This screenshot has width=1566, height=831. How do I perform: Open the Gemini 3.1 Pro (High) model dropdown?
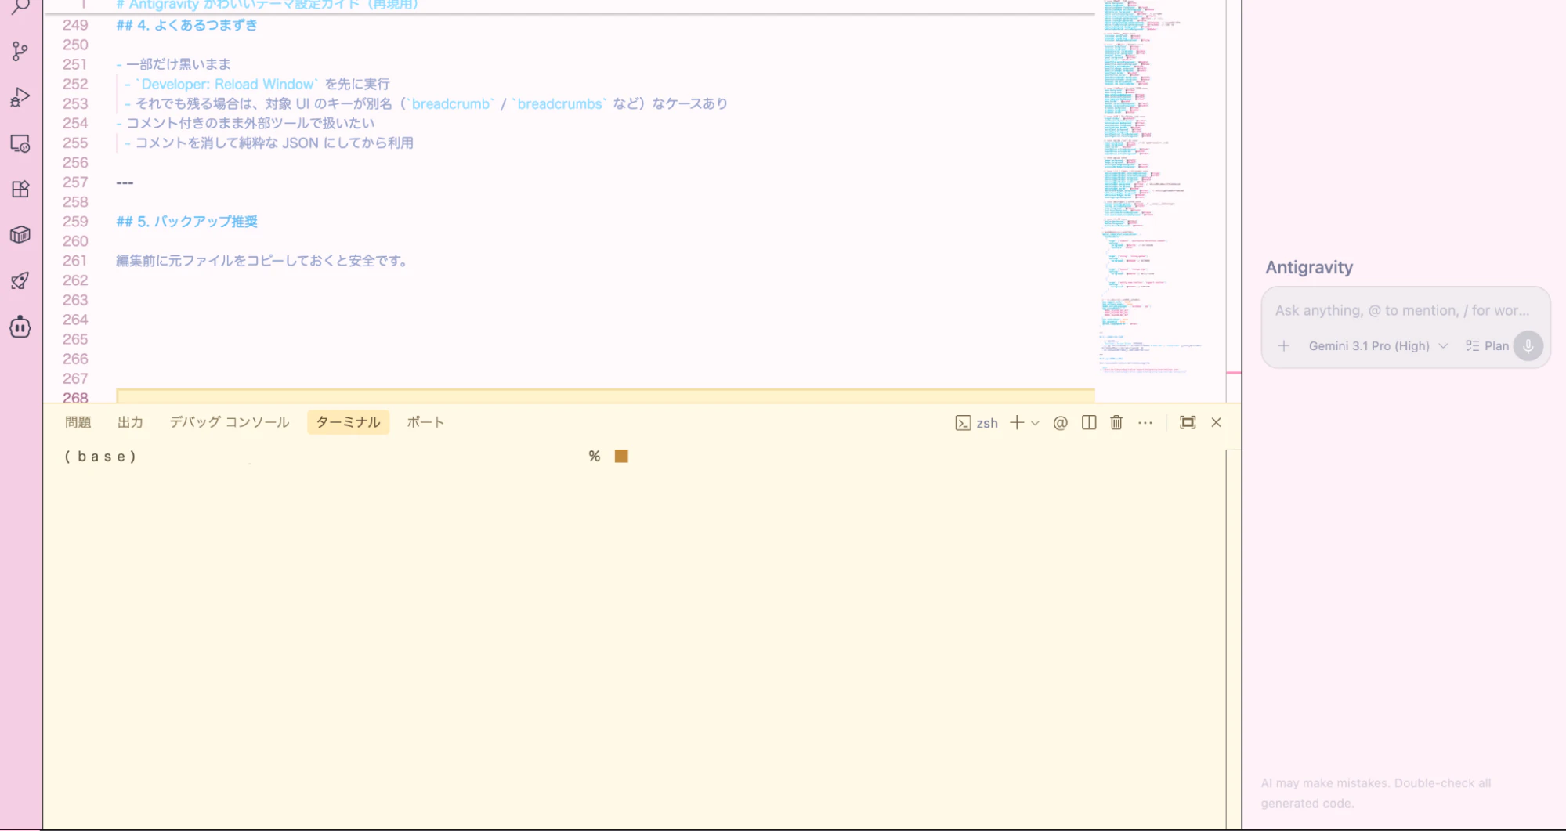pyautogui.click(x=1378, y=346)
